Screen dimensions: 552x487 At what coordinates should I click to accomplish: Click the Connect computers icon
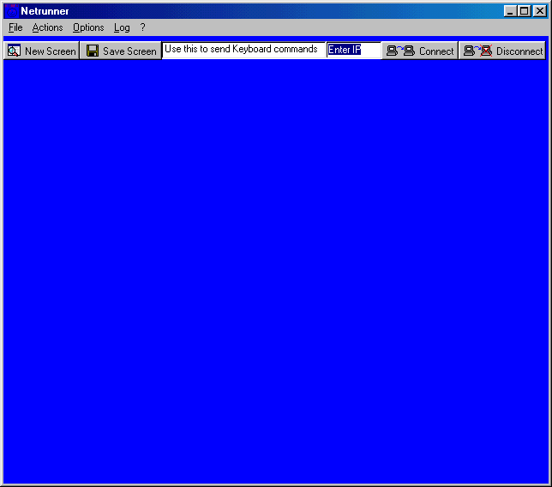400,51
